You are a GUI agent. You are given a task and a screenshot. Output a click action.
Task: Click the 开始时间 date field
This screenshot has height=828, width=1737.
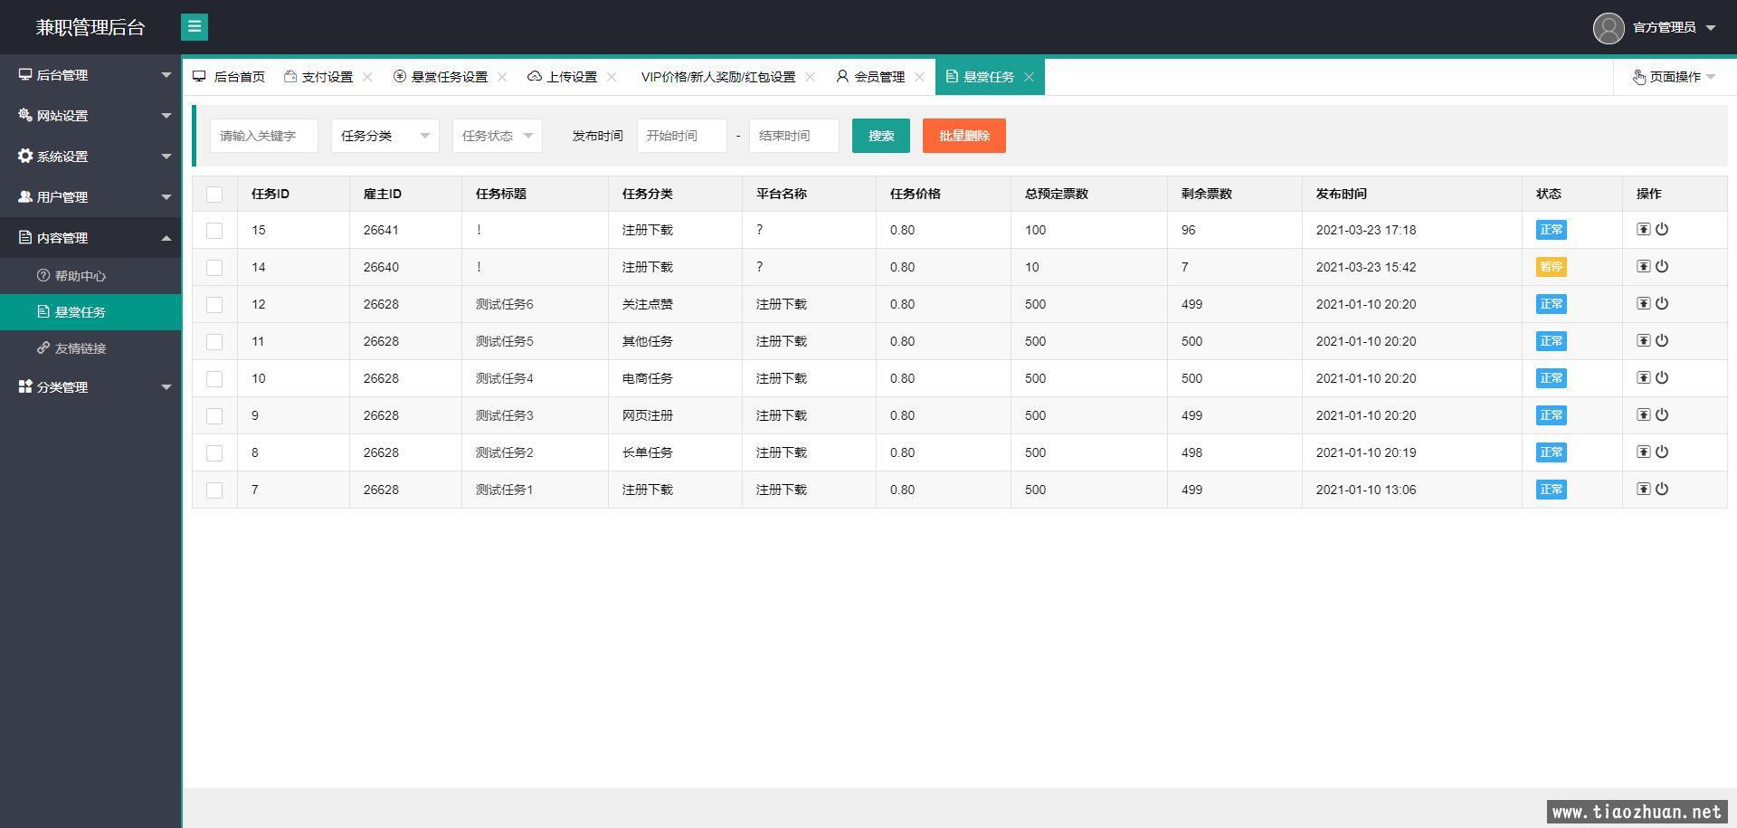[x=682, y=136]
